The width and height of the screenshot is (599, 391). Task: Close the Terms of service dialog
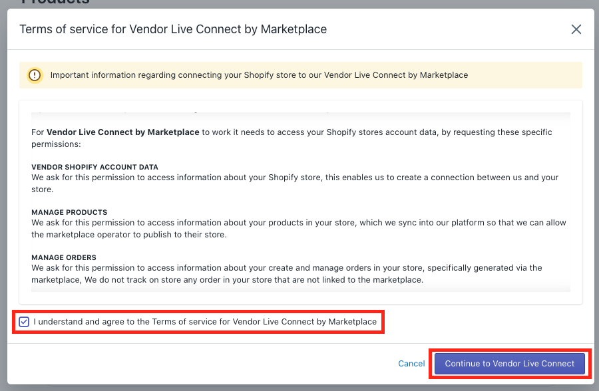coord(576,29)
